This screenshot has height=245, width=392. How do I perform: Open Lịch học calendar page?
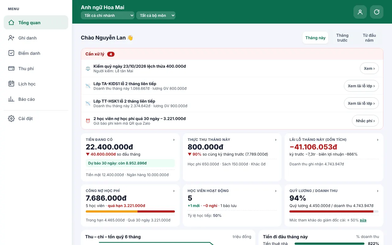coord(36,84)
